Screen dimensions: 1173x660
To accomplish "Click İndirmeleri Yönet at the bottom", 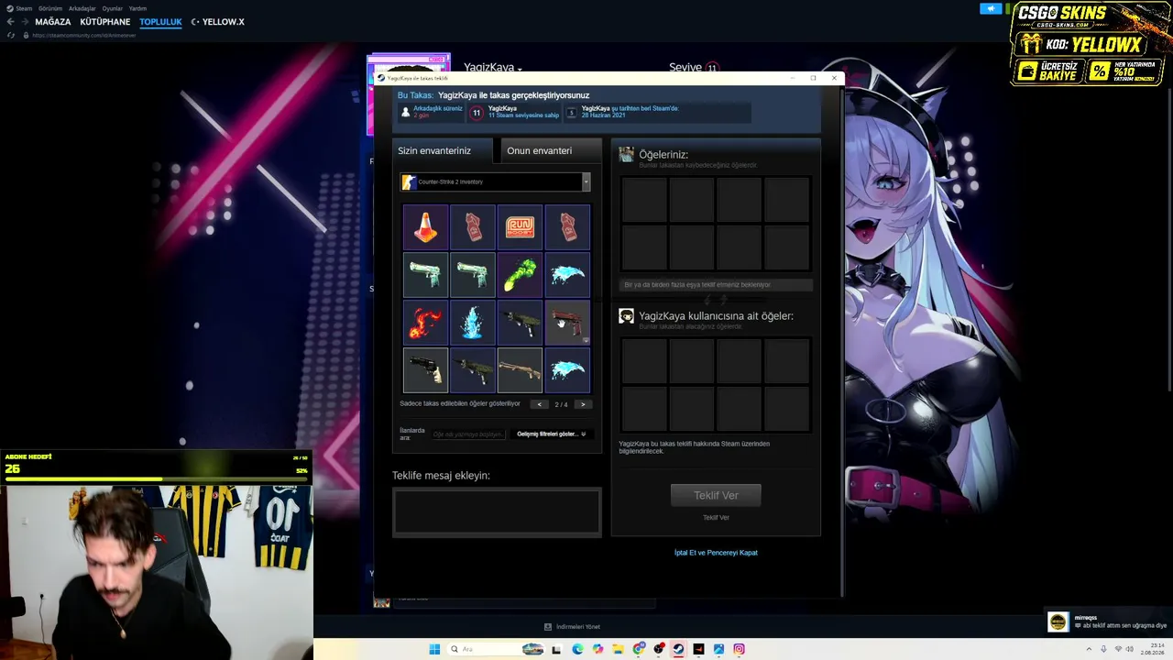I will point(573,627).
